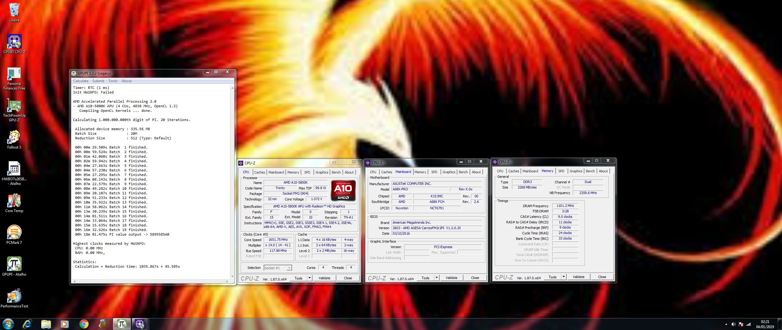This screenshot has height=330, width=782.
Task: Click the network signal tray icon
Action: [x=748, y=324]
